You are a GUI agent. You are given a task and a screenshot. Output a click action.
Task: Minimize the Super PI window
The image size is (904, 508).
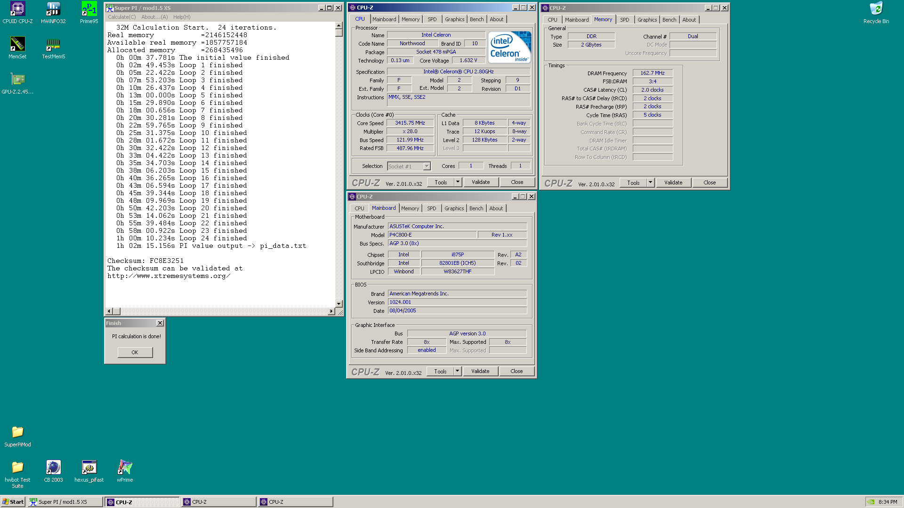point(322,8)
